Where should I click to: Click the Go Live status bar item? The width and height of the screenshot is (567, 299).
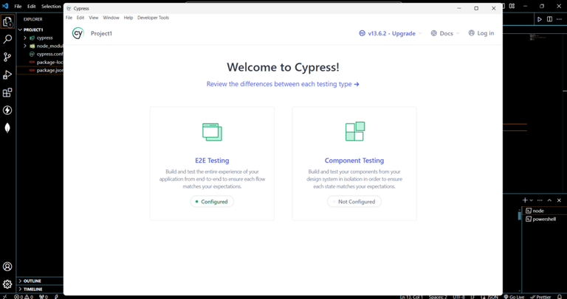pyautogui.click(x=514, y=297)
